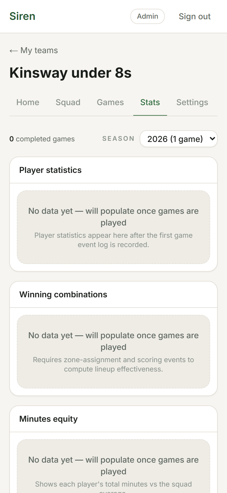The height and width of the screenshot is (493, 227).
Task: Click the Winning combinations card heading
Action: pos(63,295)
